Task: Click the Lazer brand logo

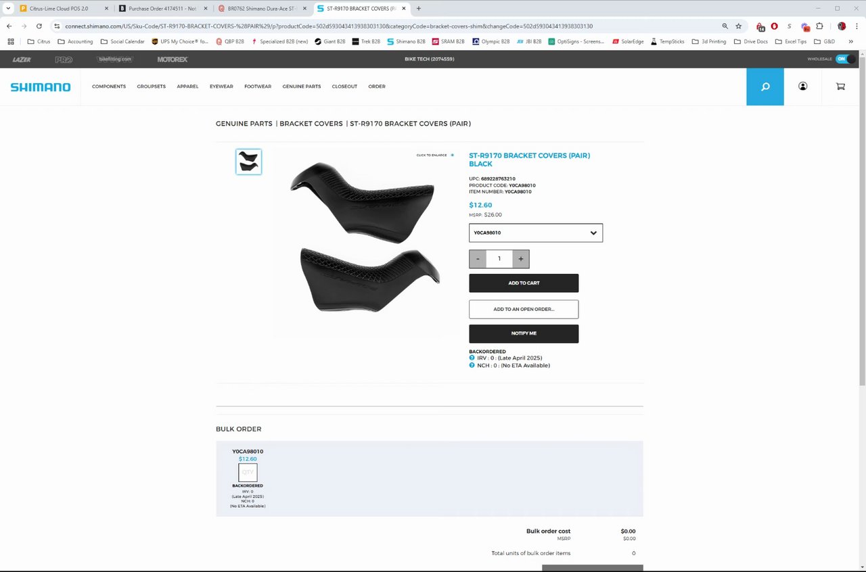Action: (22, 59)
